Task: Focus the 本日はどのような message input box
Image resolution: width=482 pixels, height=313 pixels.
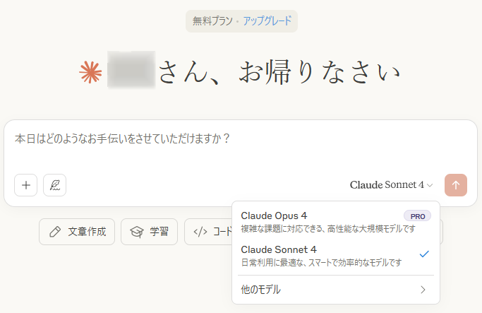Action: click(x=241, y=148)
